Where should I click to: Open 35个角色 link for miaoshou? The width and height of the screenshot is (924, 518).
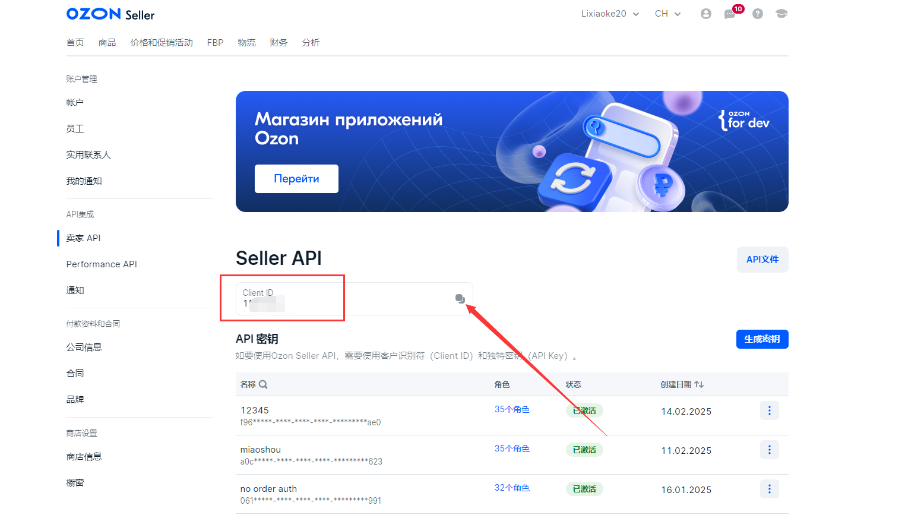(512, 448)
